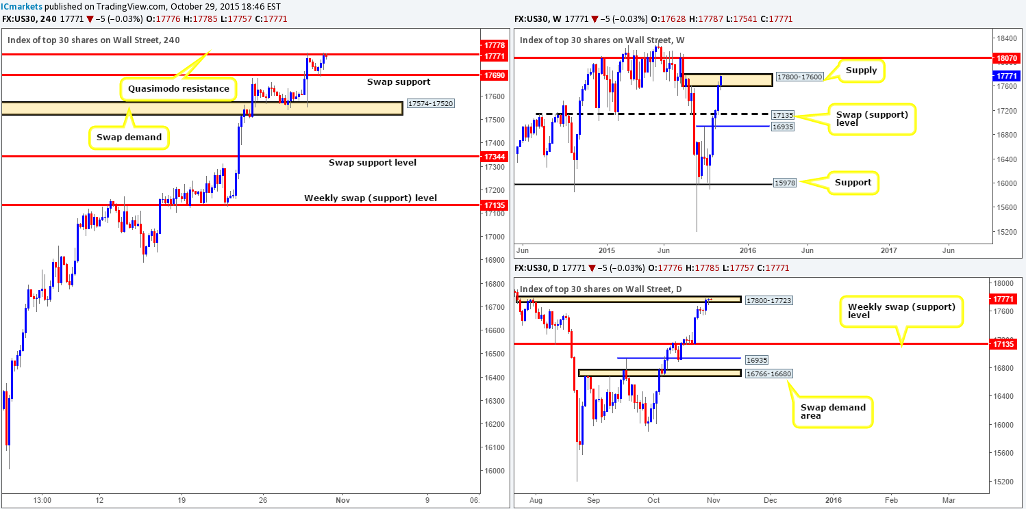Click the 16935 label on weekly chart

[782, 127]
